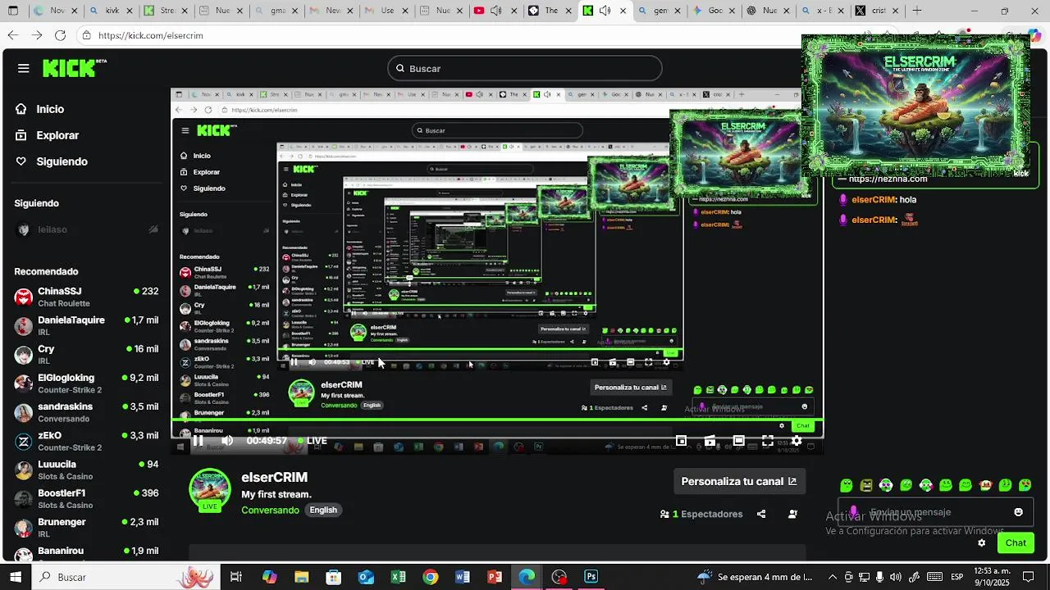This screenshot has height=590, width=1050.
Task: Click Personaliza tu canal button
Action: 739,481
